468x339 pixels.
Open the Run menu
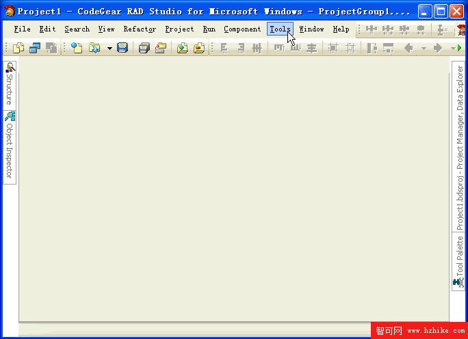209,29
